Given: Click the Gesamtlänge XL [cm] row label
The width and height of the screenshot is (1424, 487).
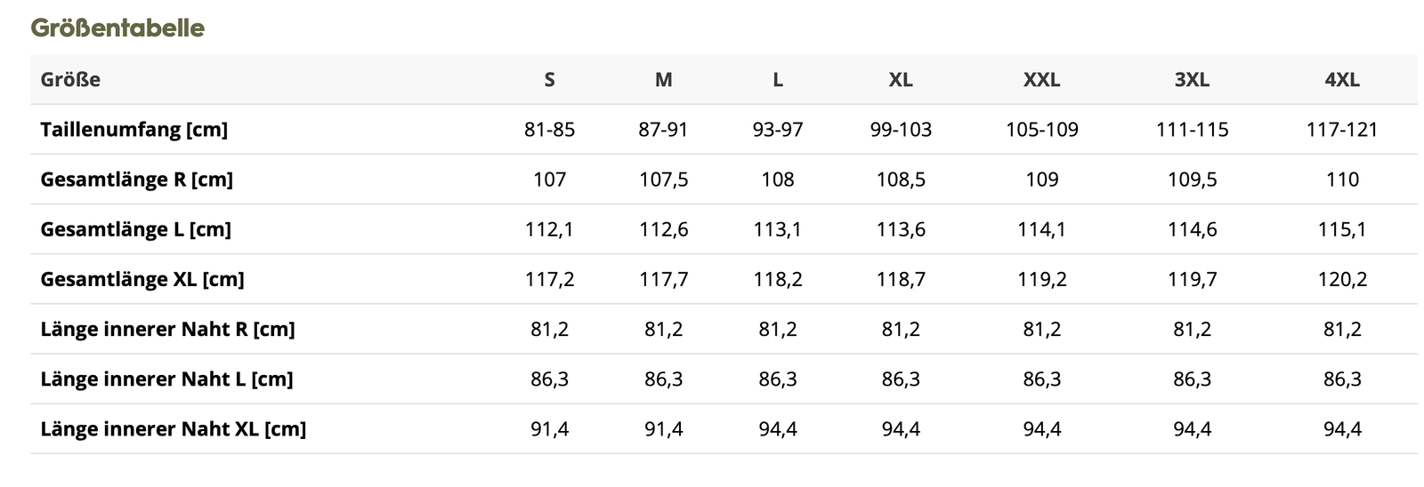Looking at the screenshot, I should pos(142,279).
